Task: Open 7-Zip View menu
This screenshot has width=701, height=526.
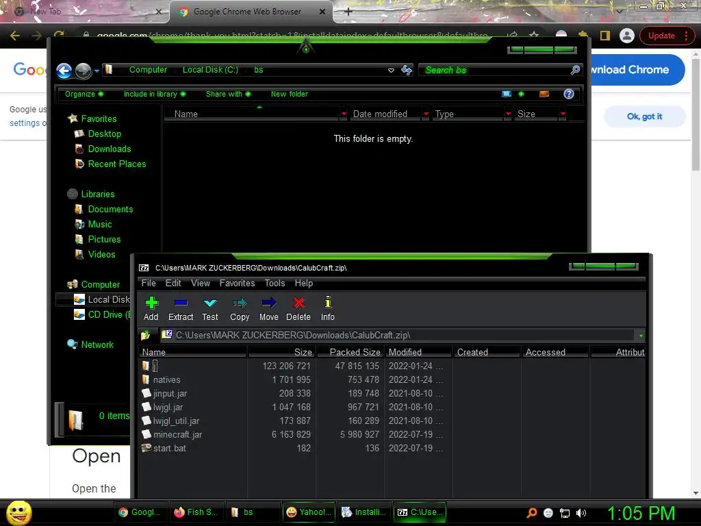Action: coord(201,283)
